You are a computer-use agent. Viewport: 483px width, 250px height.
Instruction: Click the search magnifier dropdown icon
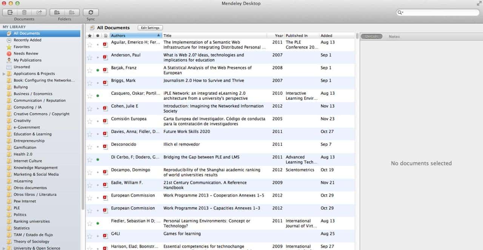point(400,12)
